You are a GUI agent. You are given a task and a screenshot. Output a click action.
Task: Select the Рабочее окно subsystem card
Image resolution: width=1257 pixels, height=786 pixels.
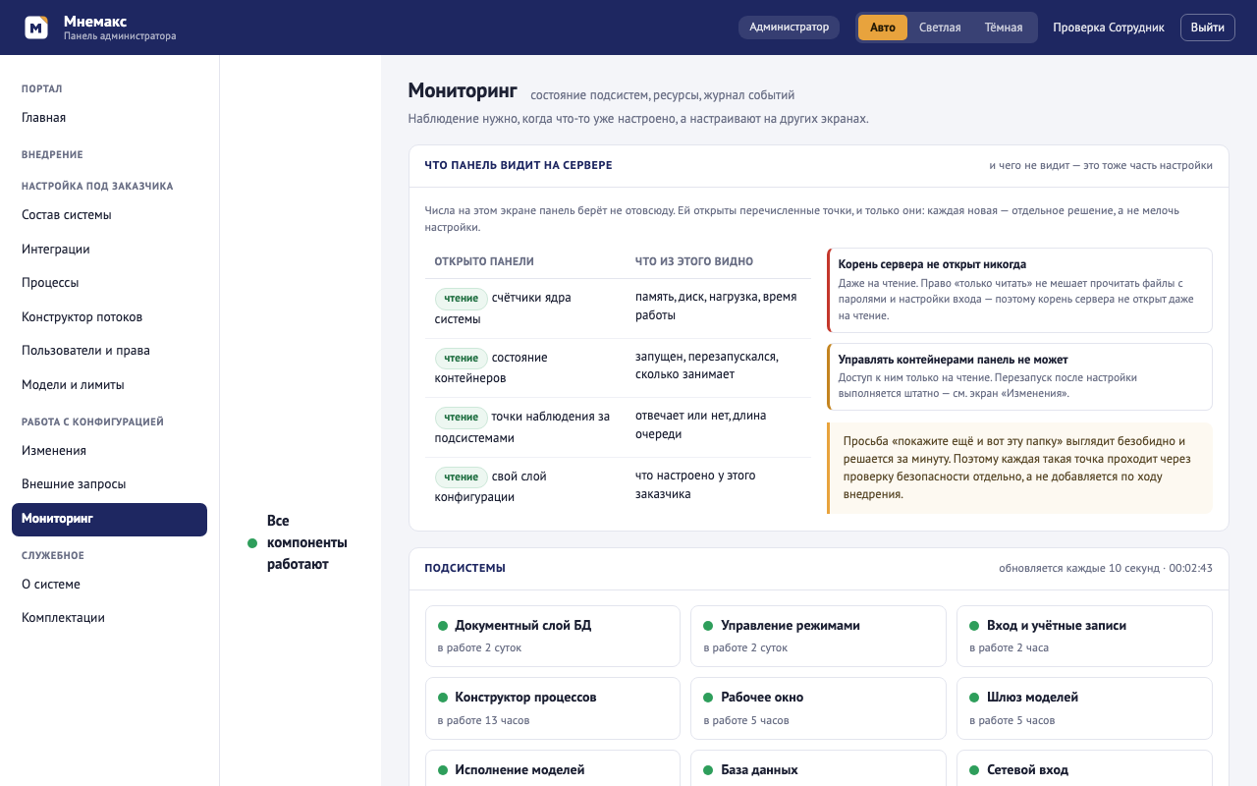pyautogui.click(x=818, y=707)
